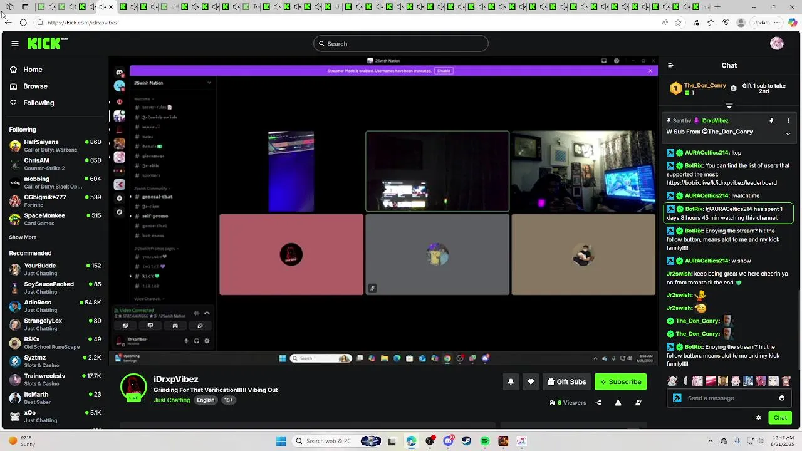
Task: Reload the page
Action: [x=23, y=23]
